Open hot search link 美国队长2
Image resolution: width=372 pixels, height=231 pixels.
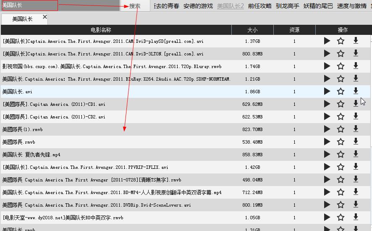[231, 6]
